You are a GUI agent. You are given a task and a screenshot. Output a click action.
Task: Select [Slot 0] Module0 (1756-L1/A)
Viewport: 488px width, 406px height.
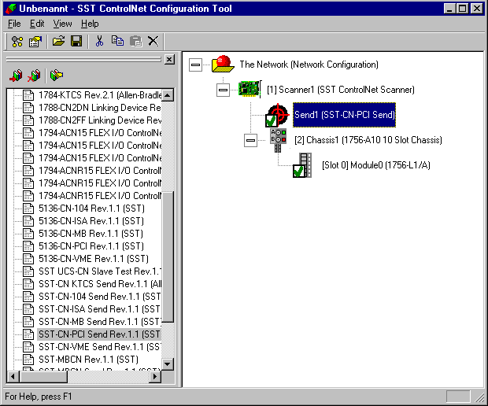pos(376,165)
